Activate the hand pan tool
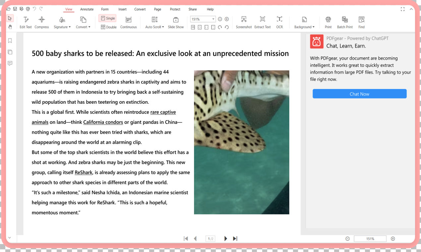This screenshot has width=421, height=252. coord(10,27)
